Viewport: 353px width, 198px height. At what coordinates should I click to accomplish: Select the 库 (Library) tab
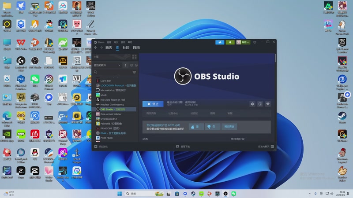click(x=117, y=48)
